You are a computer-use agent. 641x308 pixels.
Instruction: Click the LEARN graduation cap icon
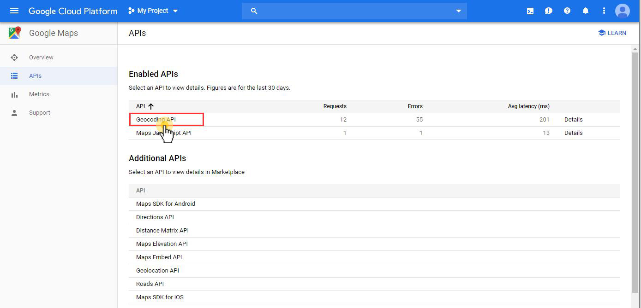pos(602,33)
